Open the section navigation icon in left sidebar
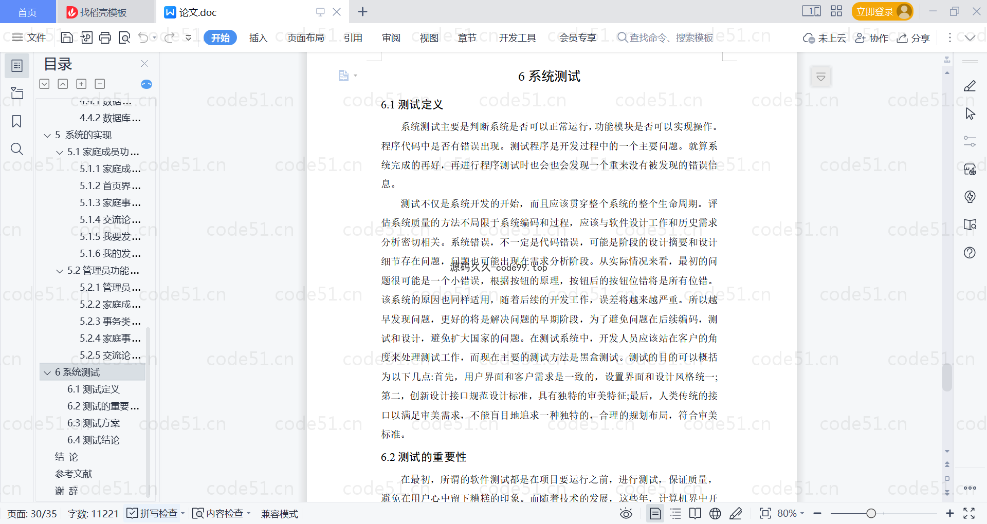Image resolution: width=987 pixels, height=524 pixels. pos(17,93)
